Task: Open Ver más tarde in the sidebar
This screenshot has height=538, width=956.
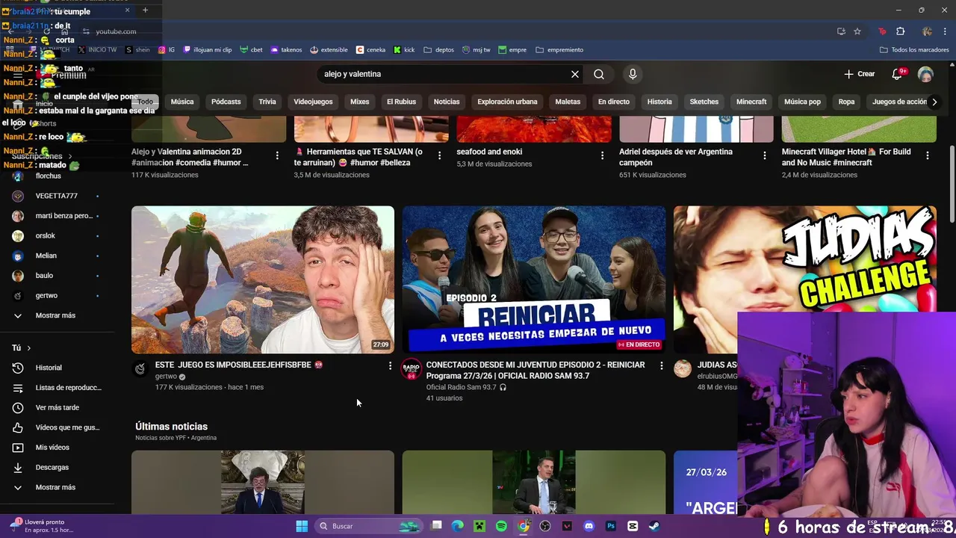Action: pos(57,407)
